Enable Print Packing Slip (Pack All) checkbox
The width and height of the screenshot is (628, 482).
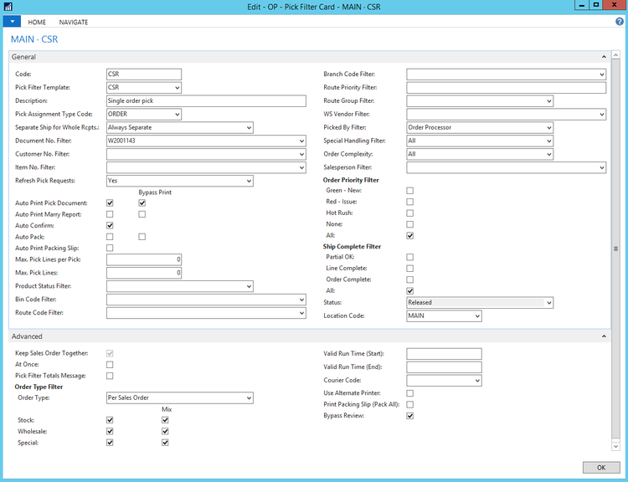(409, 404)
